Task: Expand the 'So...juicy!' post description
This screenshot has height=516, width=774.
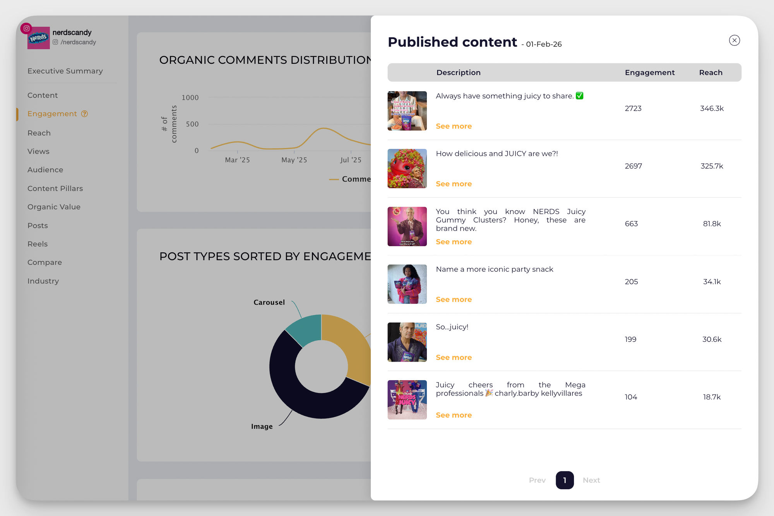Action: (x=454, y=357)
